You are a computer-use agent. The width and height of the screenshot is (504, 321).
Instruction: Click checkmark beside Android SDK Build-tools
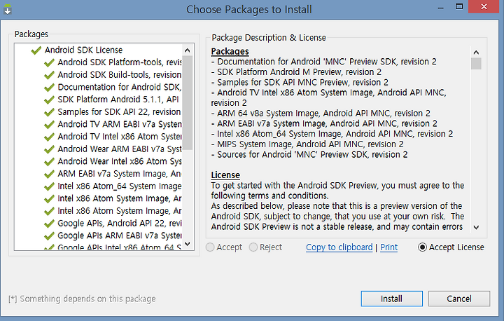coord(49,75)
